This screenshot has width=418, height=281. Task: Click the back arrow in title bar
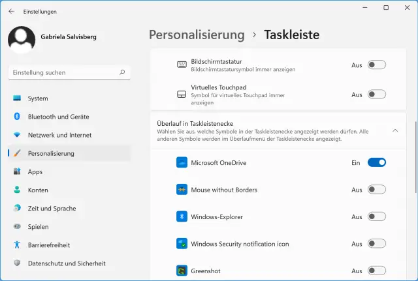(11, 11)
